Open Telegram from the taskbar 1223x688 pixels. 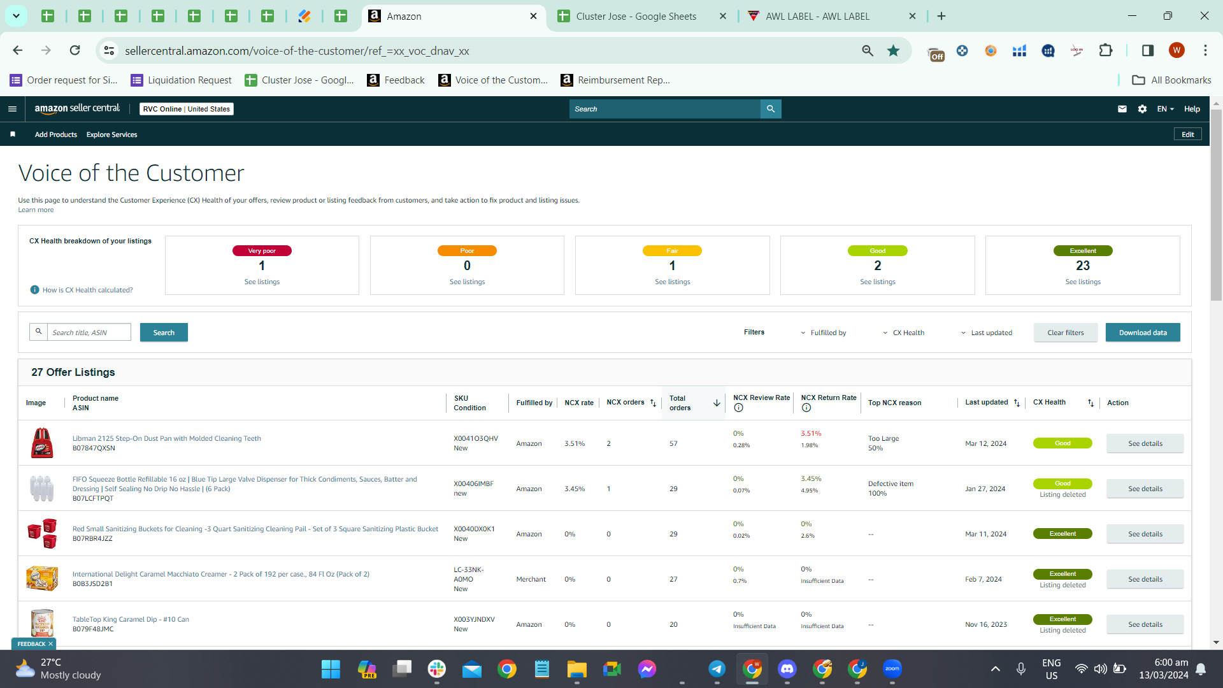pyautogui.click(x=717, y=669)
